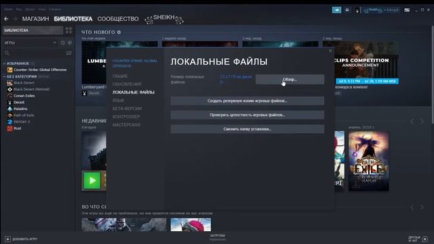
Task: Click the plus icon to add a game
Action: [x=7, y=239]
